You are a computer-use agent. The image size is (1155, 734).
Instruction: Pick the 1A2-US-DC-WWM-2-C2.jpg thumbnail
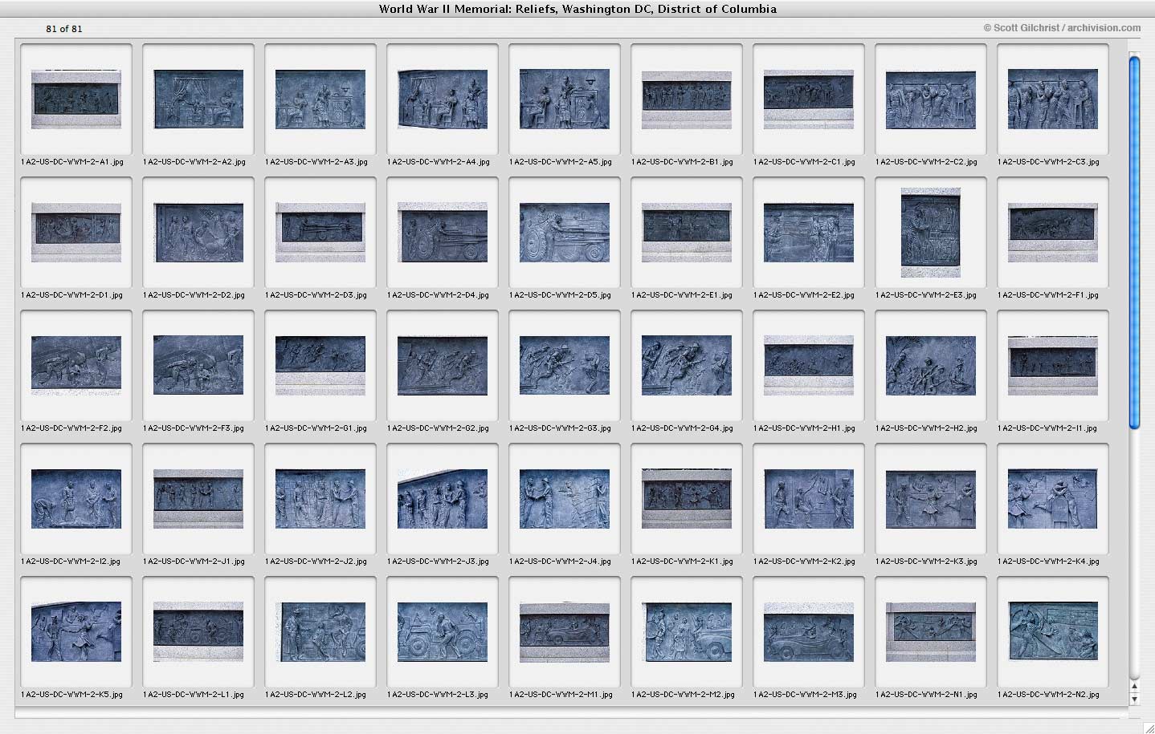pyautogui.click(x=931, y=99)
